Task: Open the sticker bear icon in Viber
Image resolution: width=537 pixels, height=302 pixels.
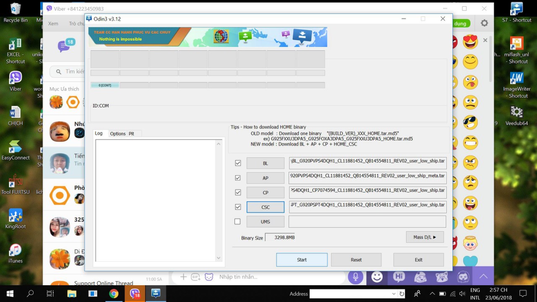Action: tap(209, 277)
